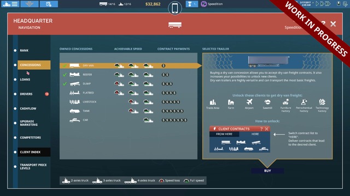This screenshot has height=196, width=350.
Task: Go to Client Index section
Action: click(34, 152)
